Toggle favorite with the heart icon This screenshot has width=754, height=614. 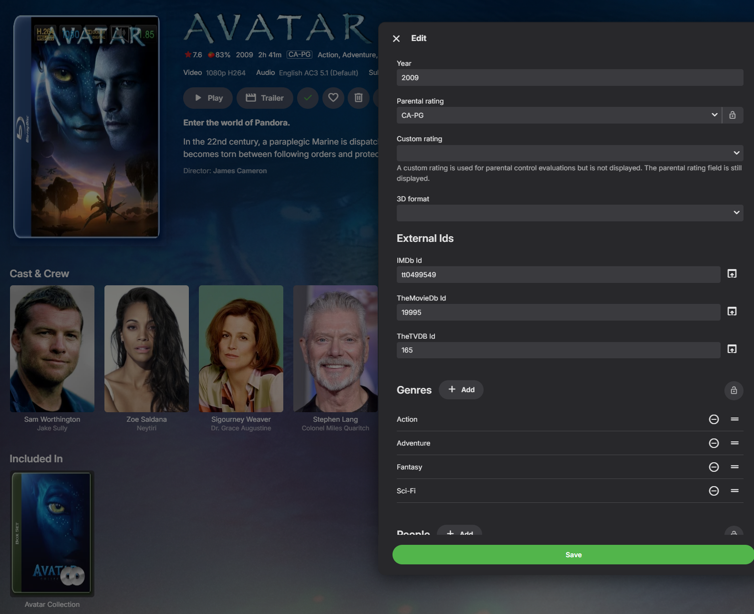coord(333,98)
